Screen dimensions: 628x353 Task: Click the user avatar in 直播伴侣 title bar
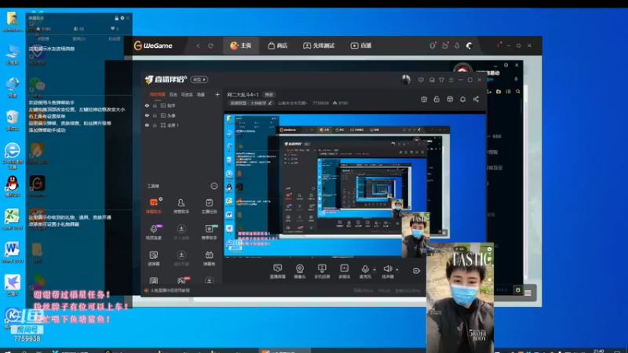406,79
